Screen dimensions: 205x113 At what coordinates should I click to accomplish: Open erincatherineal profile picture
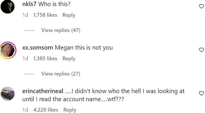[8, 94]
